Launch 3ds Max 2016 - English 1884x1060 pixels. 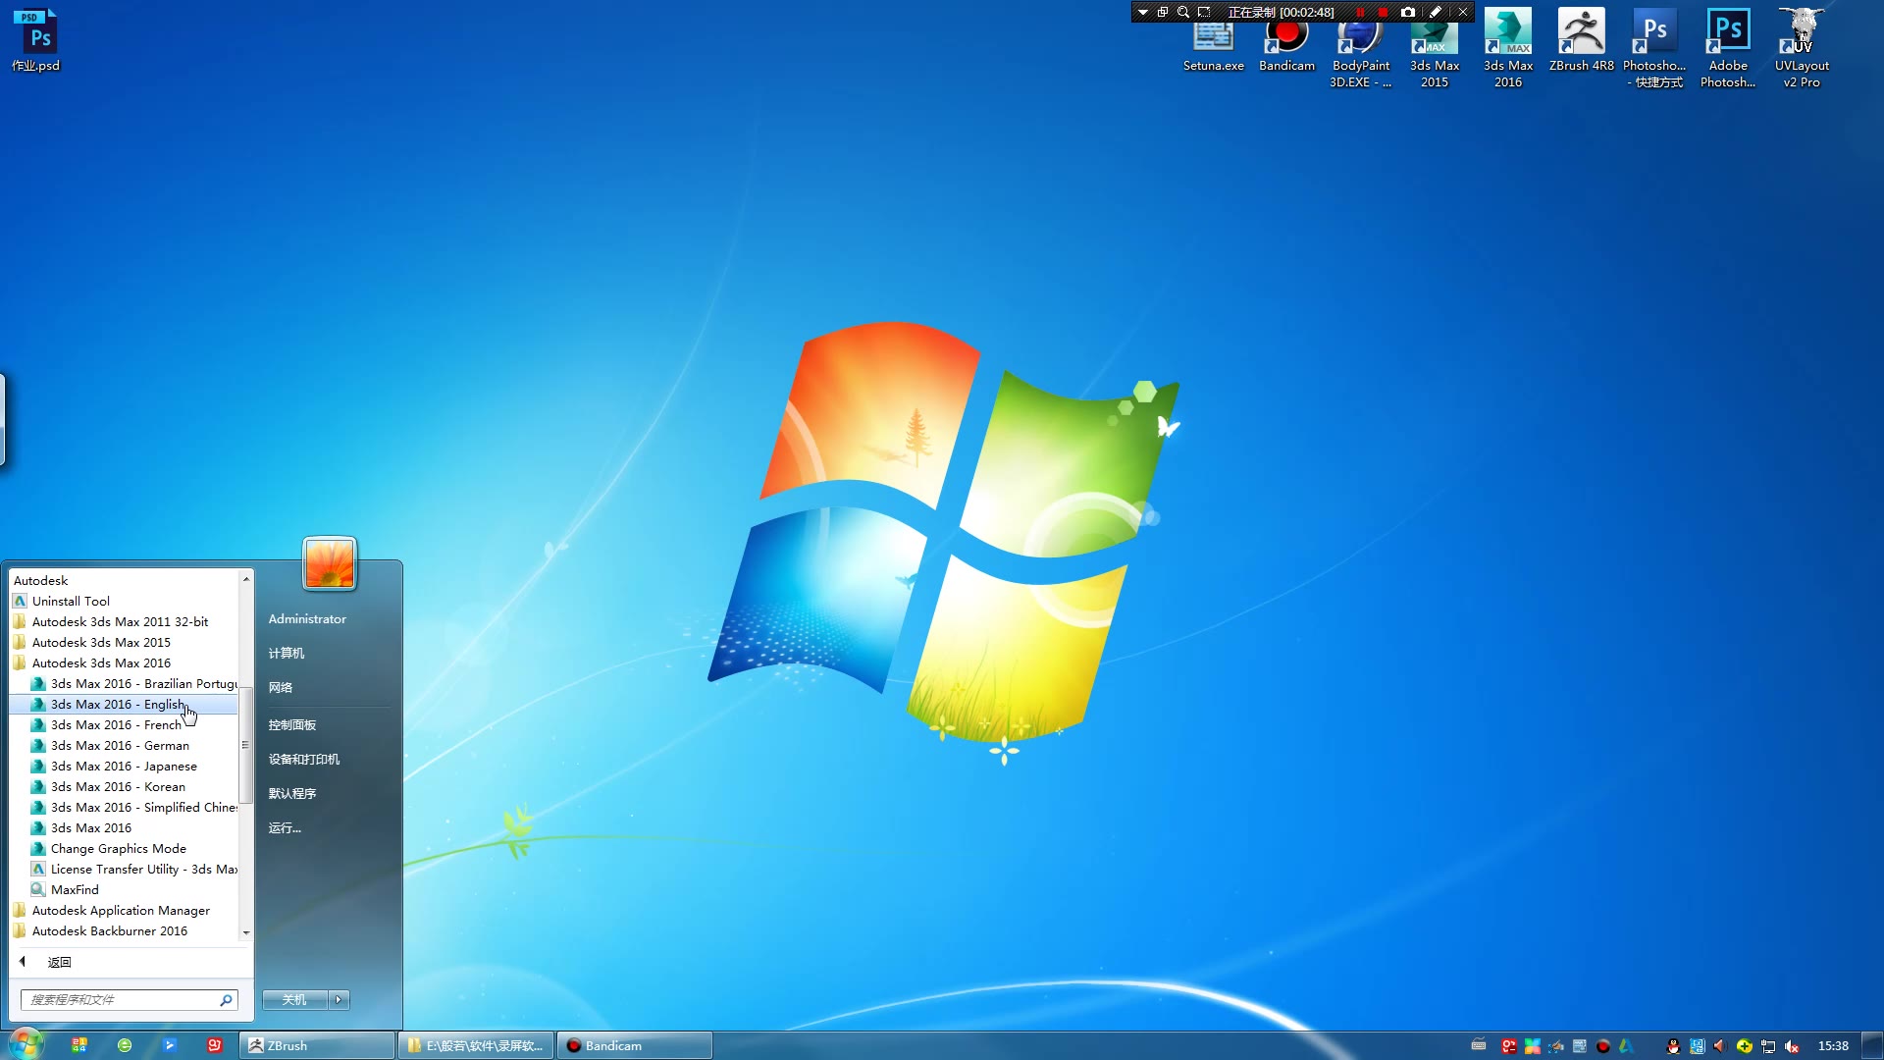coord(124,704)
